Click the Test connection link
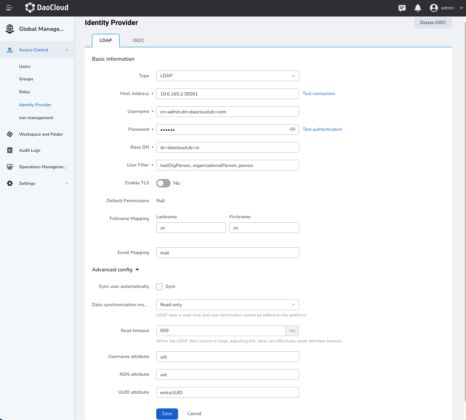The width and height of the screenshot is (466, 420). click(319, 94)
